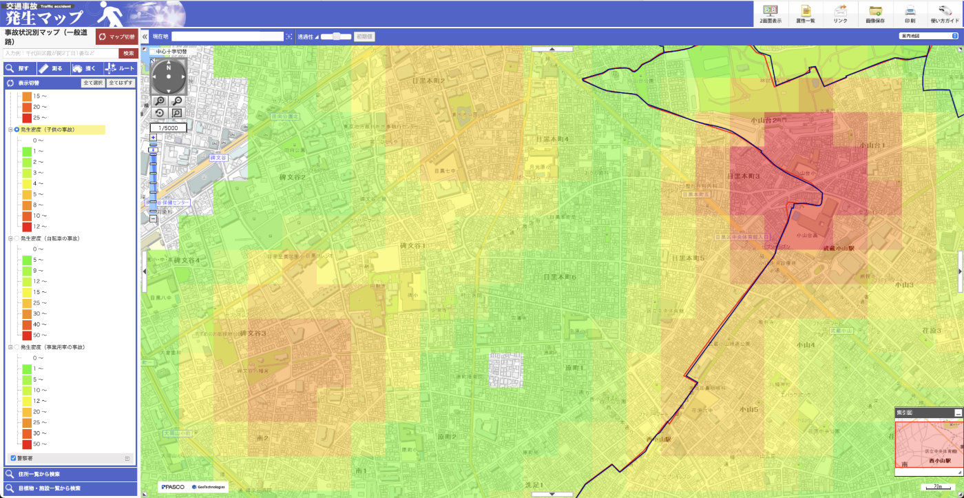Select 発生密度（子供の事故） radio button
This screenshot has width=964, height=498.
pos(17,129)
